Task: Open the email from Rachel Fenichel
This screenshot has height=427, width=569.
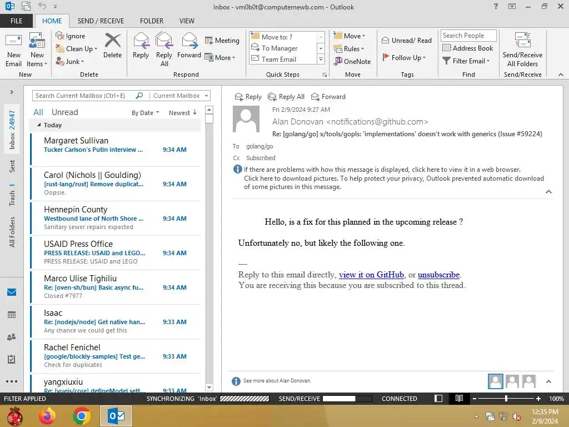Action: [116, 356]
